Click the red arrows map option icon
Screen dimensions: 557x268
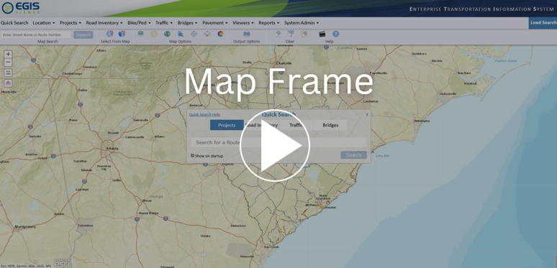[207, 34]
